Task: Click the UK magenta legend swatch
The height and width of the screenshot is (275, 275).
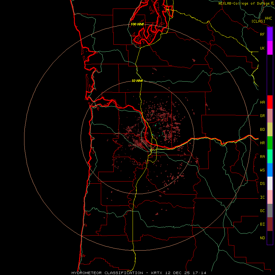Action: [x=270, y=48]
